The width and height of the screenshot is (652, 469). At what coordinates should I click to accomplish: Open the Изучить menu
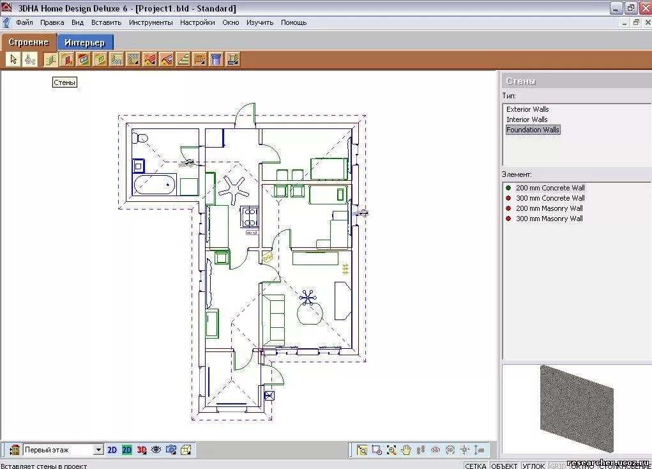coord(260,22)
